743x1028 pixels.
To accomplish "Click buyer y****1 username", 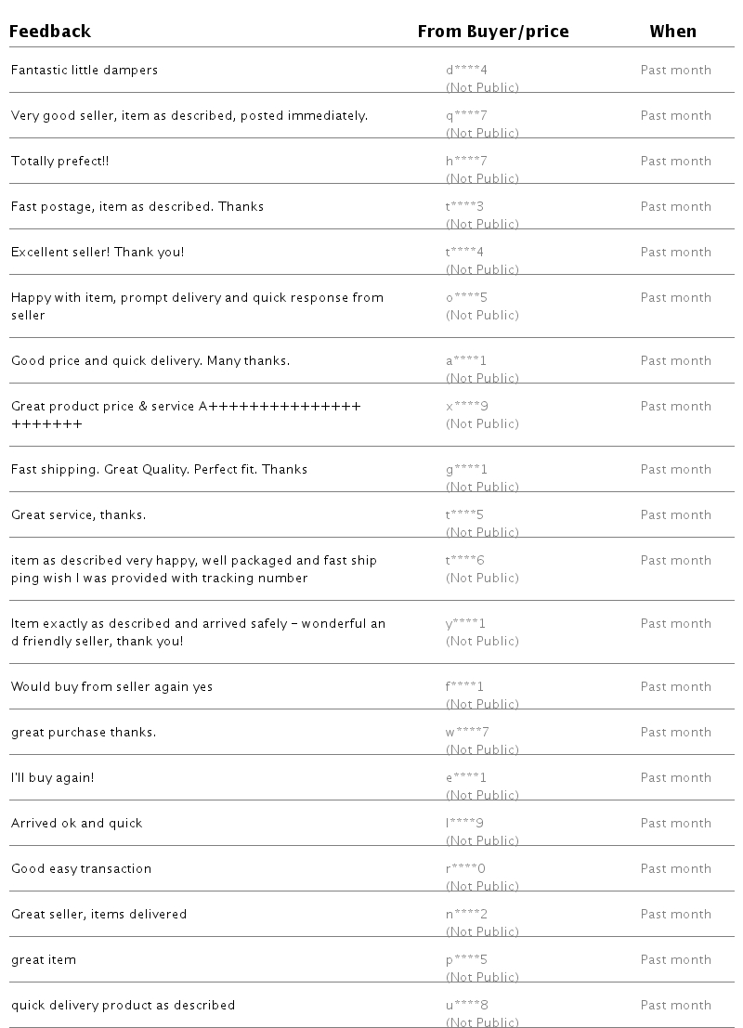I will click(465, 623).
